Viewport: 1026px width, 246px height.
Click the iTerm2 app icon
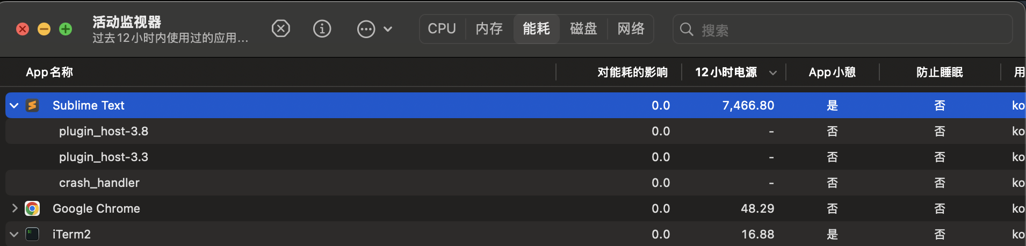pos(32,234)
